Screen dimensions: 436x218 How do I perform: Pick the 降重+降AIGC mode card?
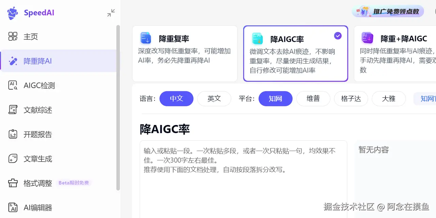coord(395,54)
